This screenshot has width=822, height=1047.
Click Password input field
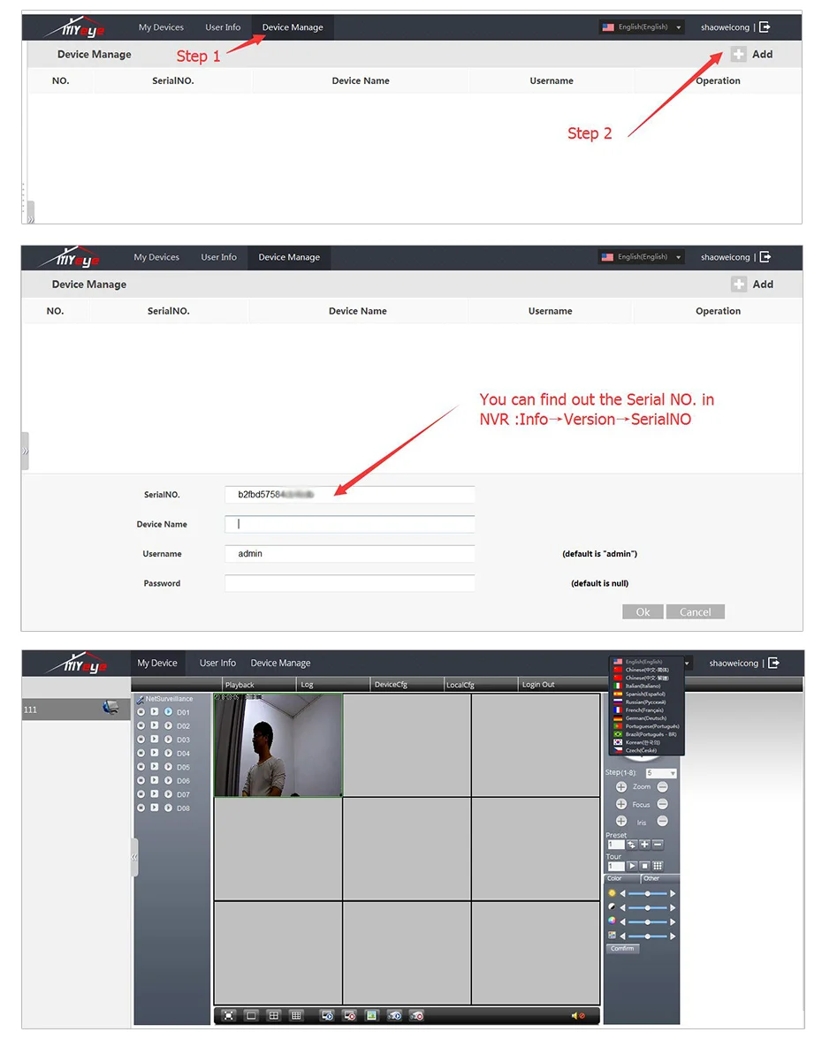[349, 583]
